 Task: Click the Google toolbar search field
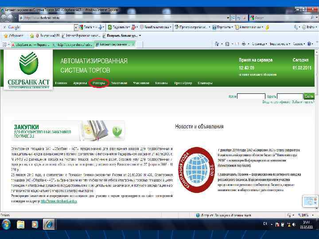coord(47,27)
